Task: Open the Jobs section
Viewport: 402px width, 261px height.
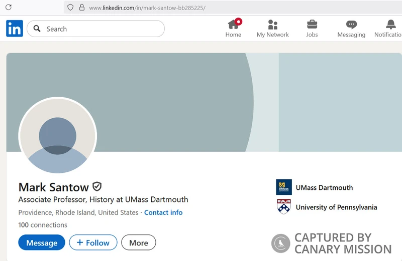Action: (312, 29)
